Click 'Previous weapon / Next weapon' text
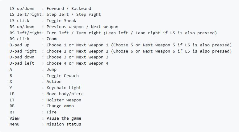This screenshot has width=239, height=132. [x=82, y=27]
